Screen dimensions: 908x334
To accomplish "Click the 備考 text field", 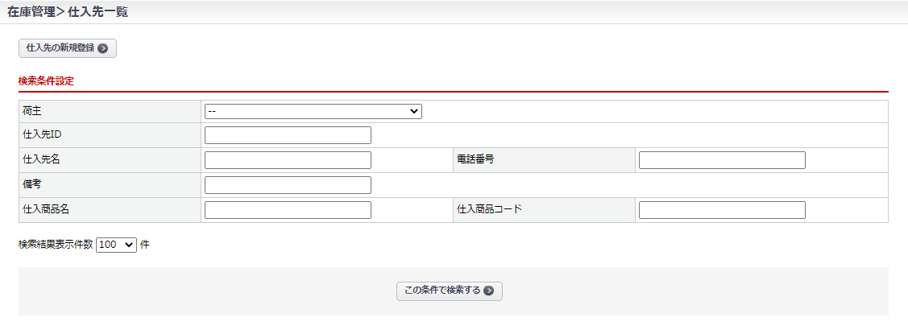I will point(288,185).
